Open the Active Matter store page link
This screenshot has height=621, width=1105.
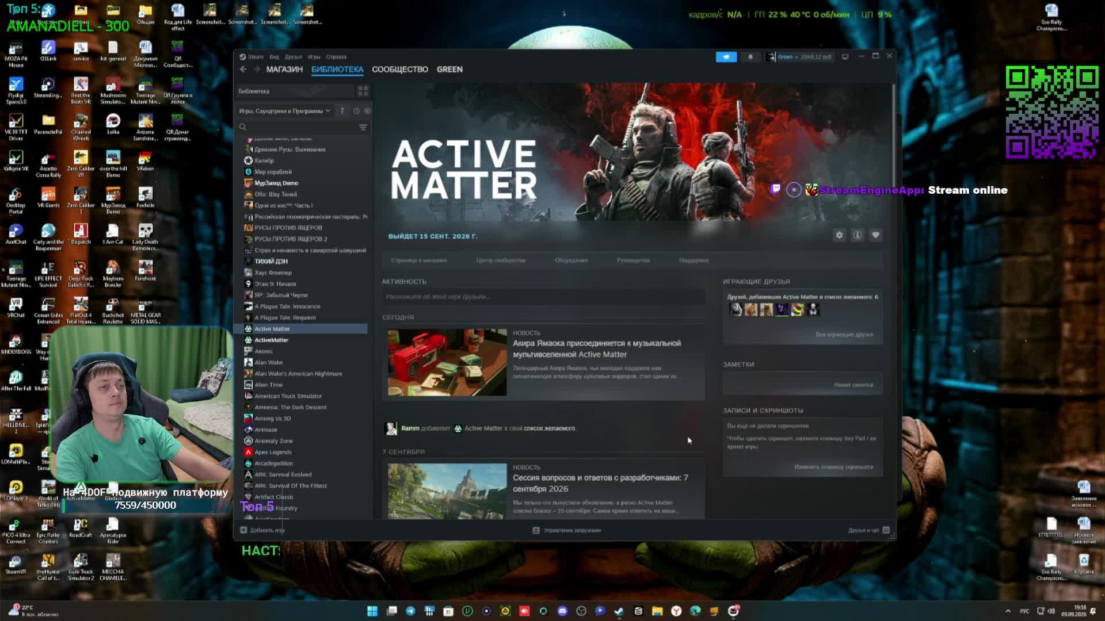pyautogui.click(x=419, y=260)
